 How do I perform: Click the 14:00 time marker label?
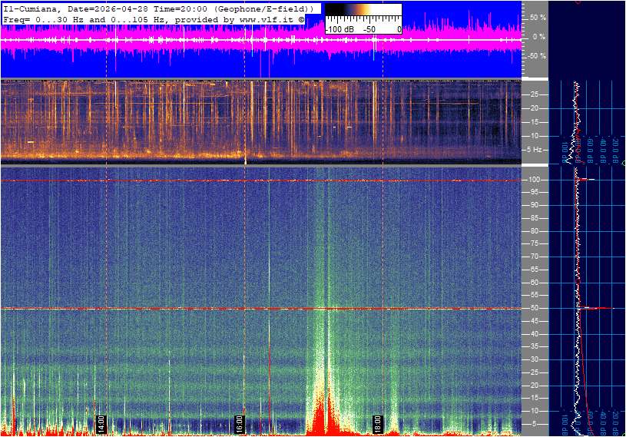101,424
